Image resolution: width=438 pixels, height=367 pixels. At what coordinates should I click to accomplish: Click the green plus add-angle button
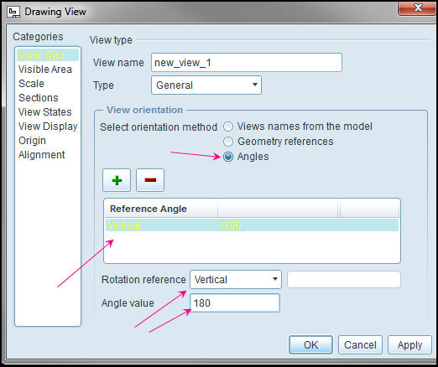click(117, 180)
